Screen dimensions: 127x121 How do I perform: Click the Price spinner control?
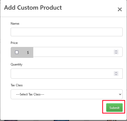[x=116, y=52]
